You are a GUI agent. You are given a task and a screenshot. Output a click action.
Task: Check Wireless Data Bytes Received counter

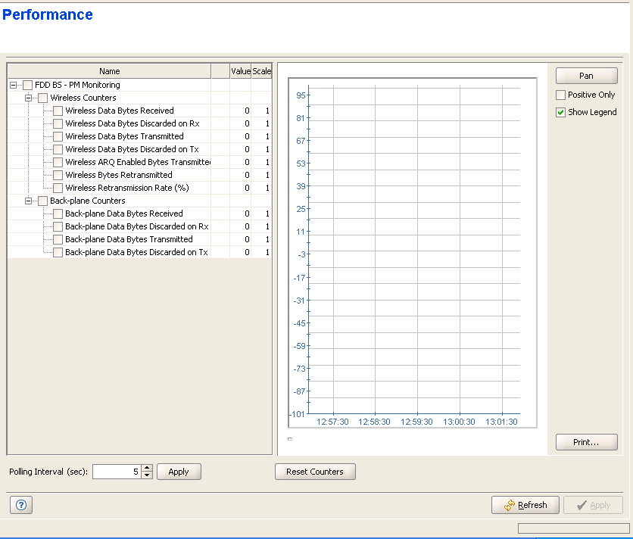58,111
